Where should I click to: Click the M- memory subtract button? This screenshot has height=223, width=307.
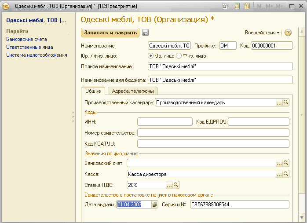coord(279,6)
